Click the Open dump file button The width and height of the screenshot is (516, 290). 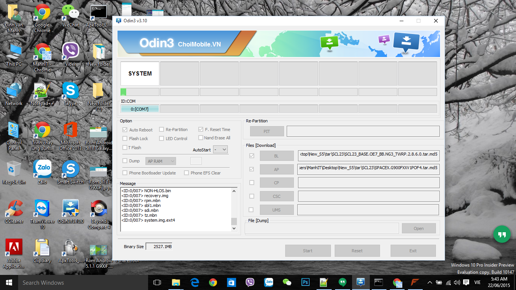click(x=419, y=228)
